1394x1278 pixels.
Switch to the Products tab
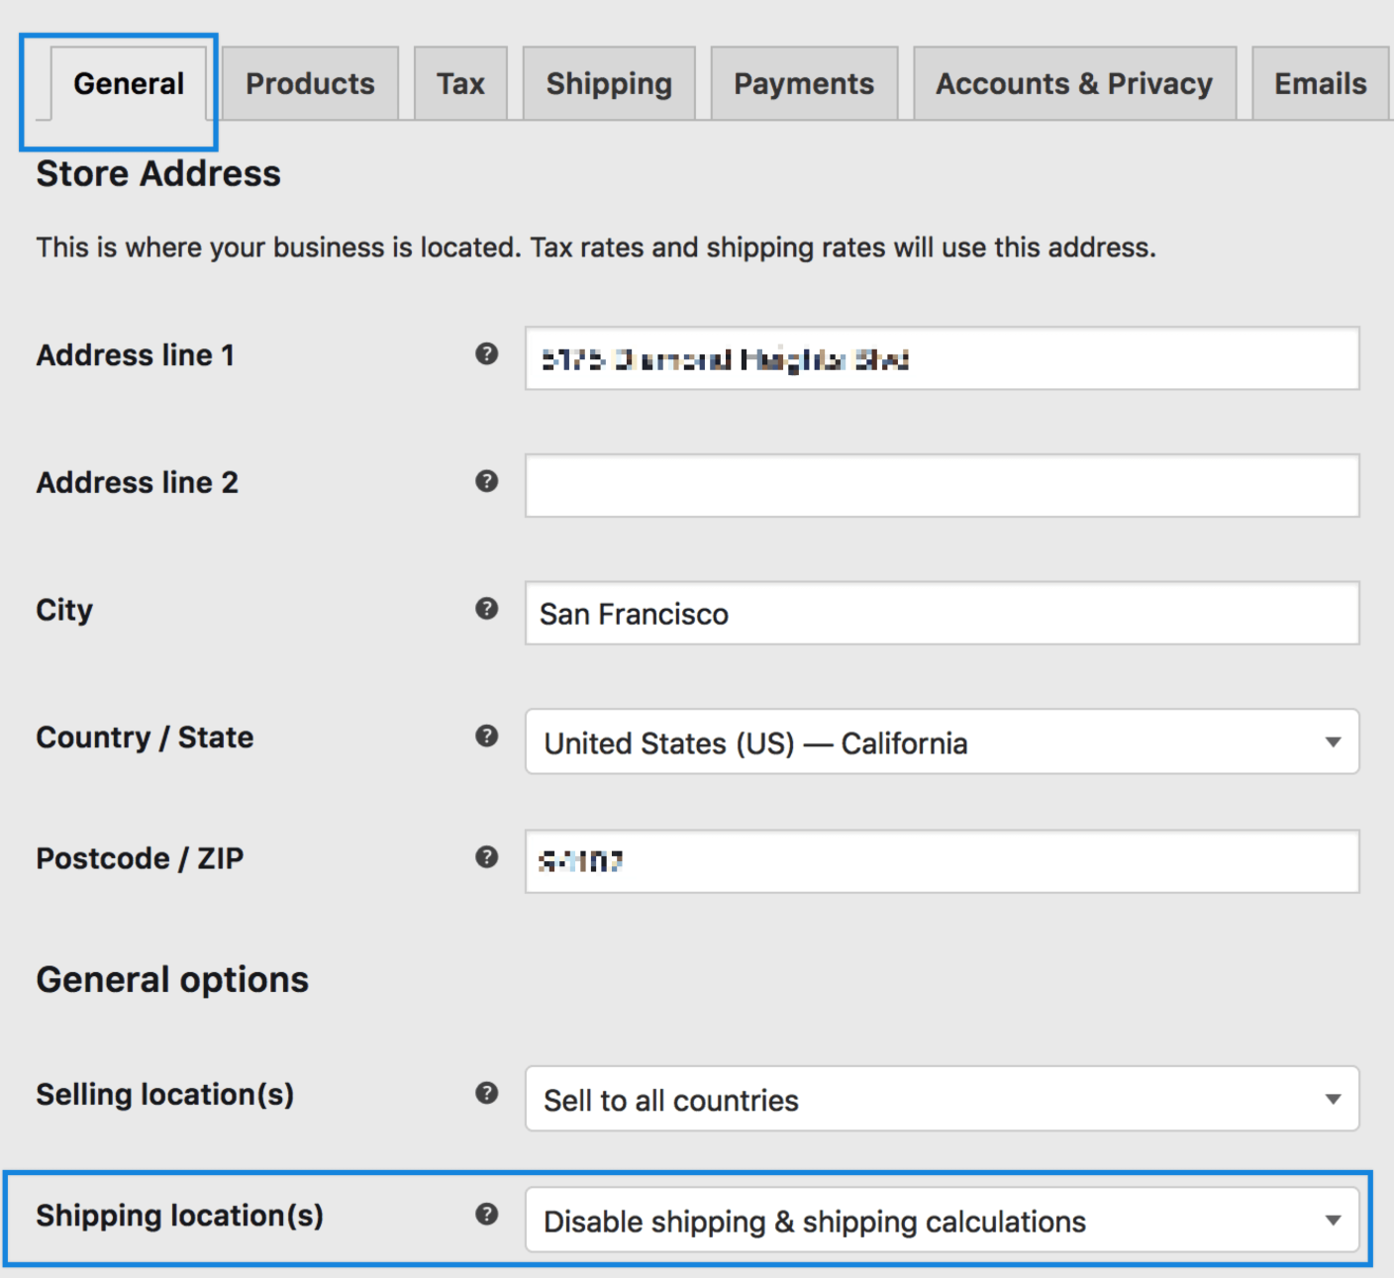coord(310,83)
